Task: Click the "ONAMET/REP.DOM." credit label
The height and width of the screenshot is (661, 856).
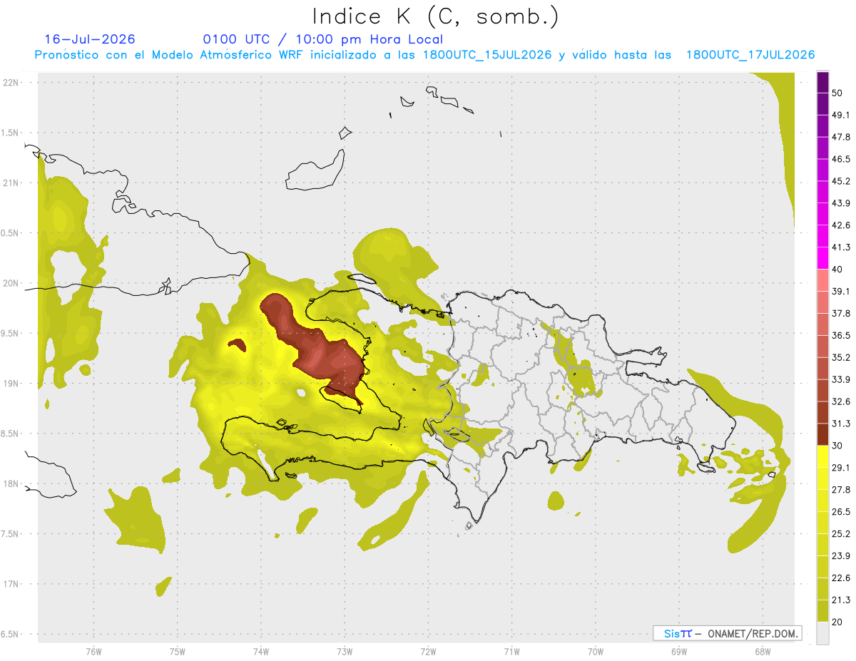Action: (752, 633)
